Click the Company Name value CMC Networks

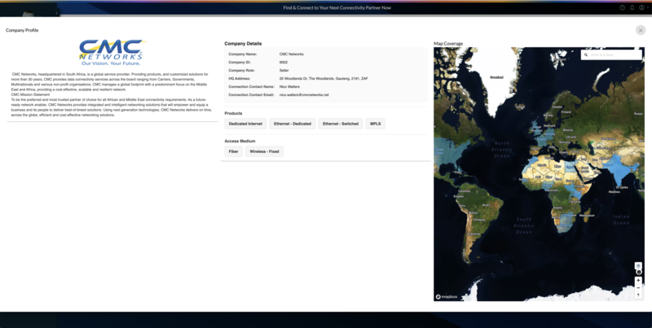[292, 54]
